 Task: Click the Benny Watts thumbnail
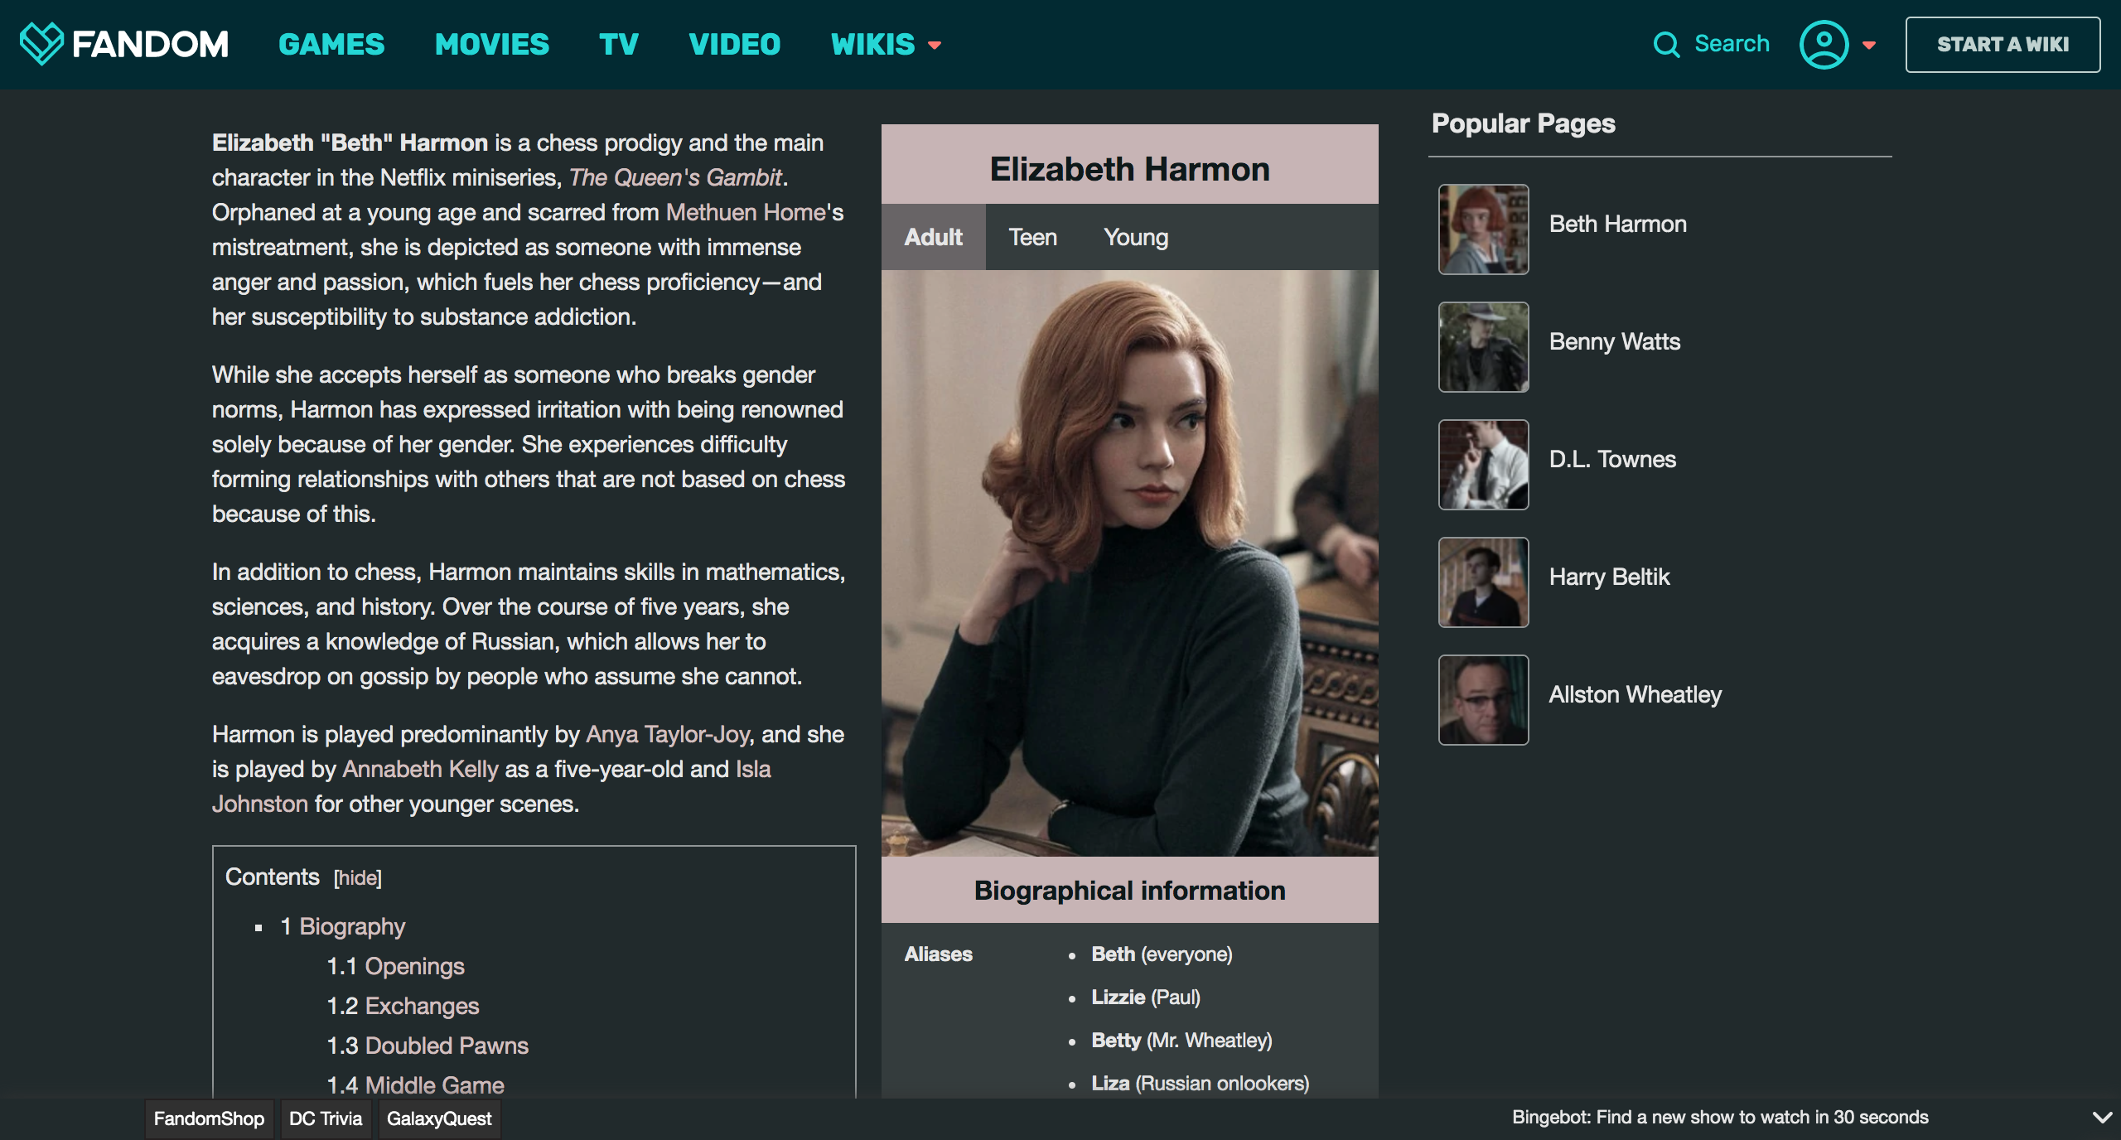[1481, 342]
